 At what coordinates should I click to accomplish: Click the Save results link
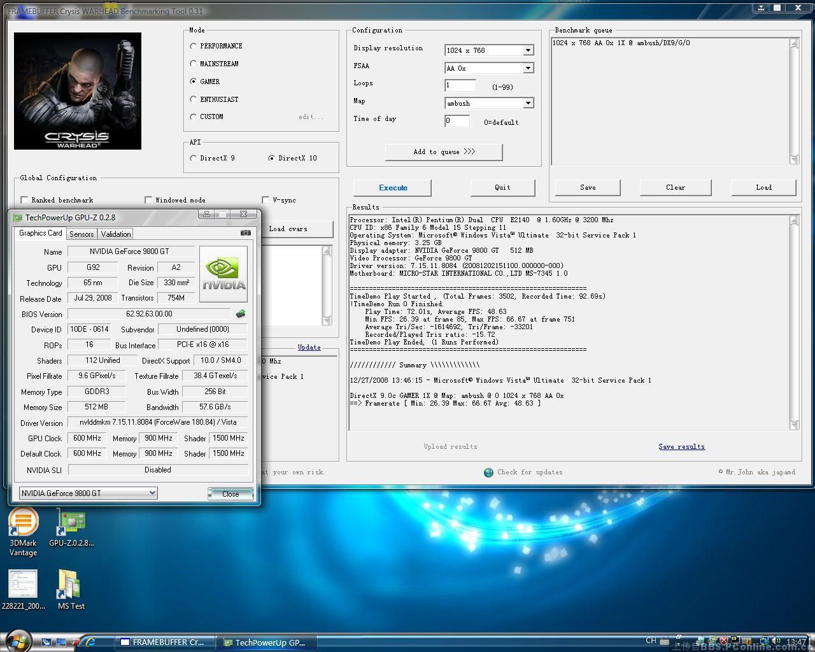pos(681,447)
